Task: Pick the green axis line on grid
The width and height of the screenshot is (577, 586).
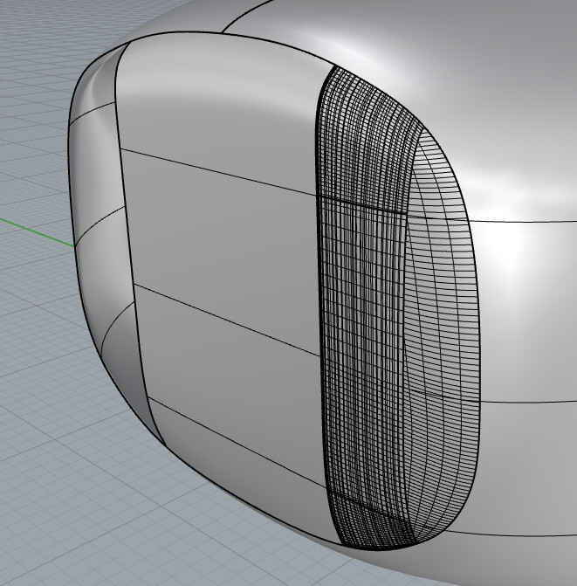Action: [x=36, y=233]
